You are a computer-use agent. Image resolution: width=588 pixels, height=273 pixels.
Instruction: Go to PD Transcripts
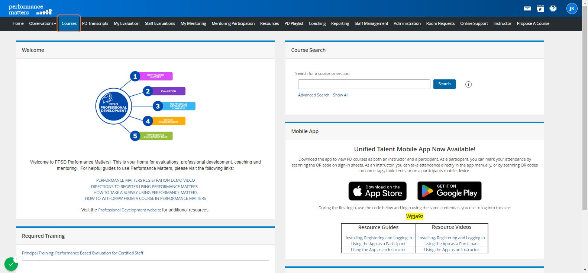point(95,23)
